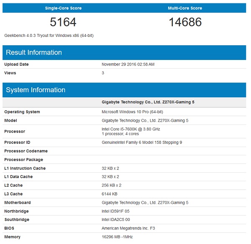
Task: Select the date November 29 2016 02:58 AM
Action: [128, 64]
